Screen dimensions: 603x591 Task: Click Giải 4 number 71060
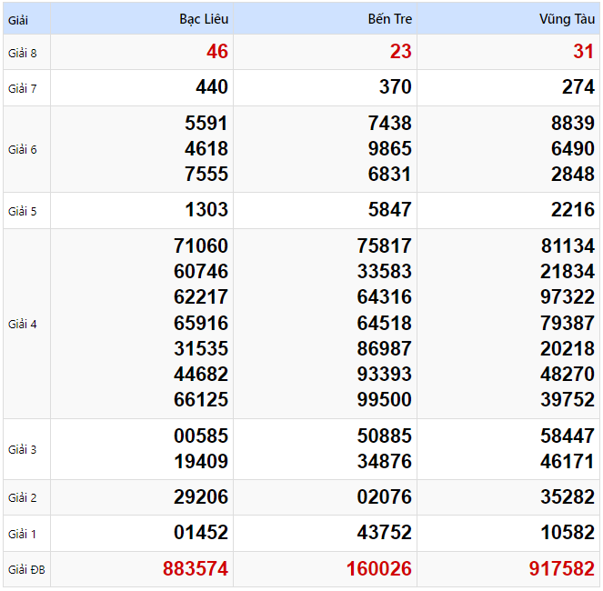pyautogui.click(x=201, y=245)
